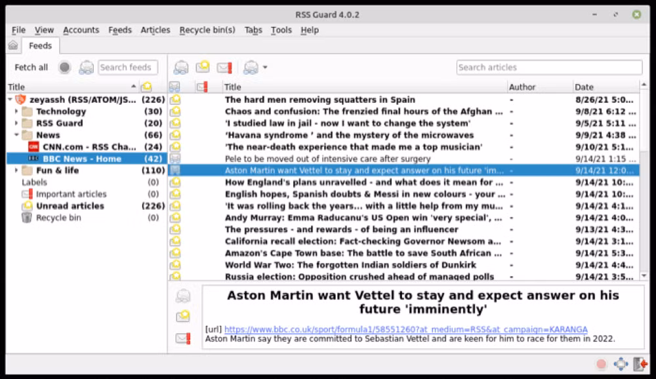This screenshot has width=656, height=379.
Task: Open the bbc.co.uk article URL link
Action: coord(406,329)
